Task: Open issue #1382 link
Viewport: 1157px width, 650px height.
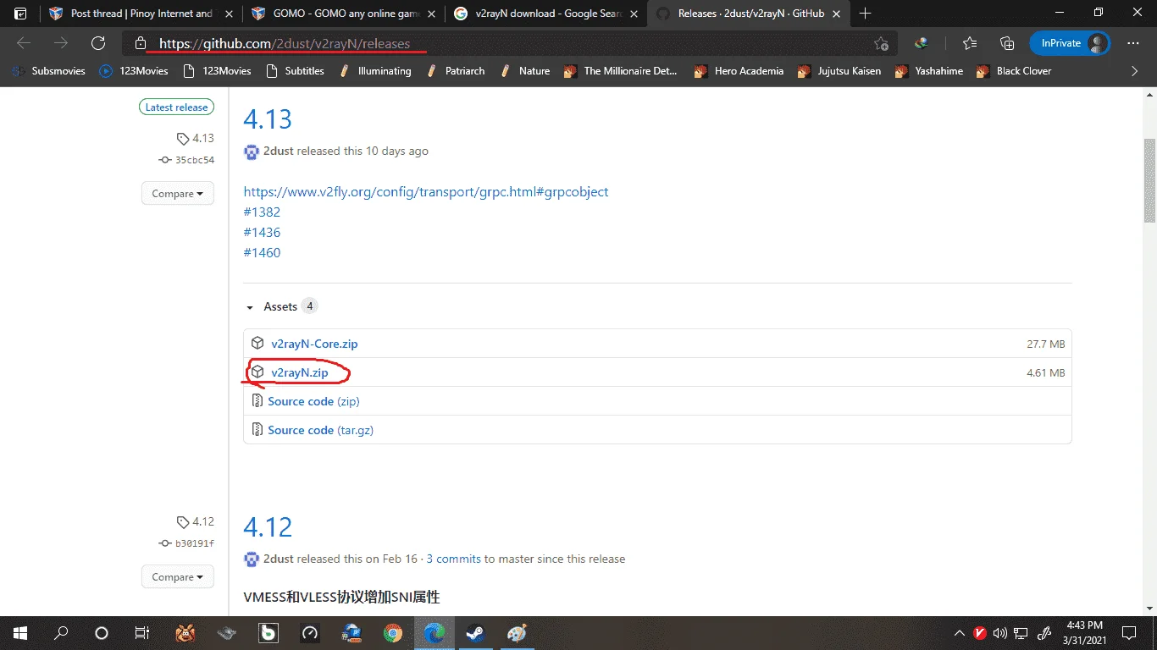Action: [x=262, y=212]
